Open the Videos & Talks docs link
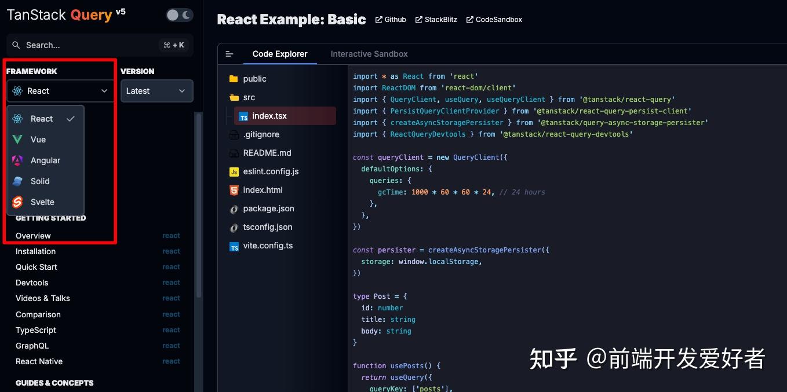 pos(43,298)
